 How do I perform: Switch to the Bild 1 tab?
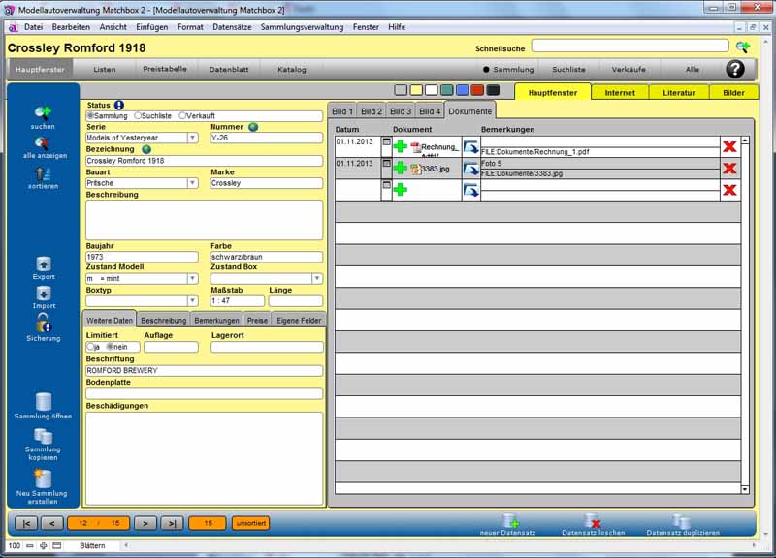click(x=342, y=111)
